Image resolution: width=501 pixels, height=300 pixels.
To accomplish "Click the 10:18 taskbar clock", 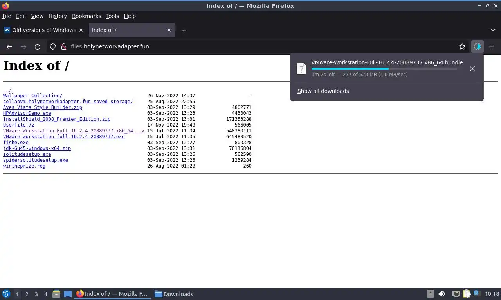I will point(492,294).
